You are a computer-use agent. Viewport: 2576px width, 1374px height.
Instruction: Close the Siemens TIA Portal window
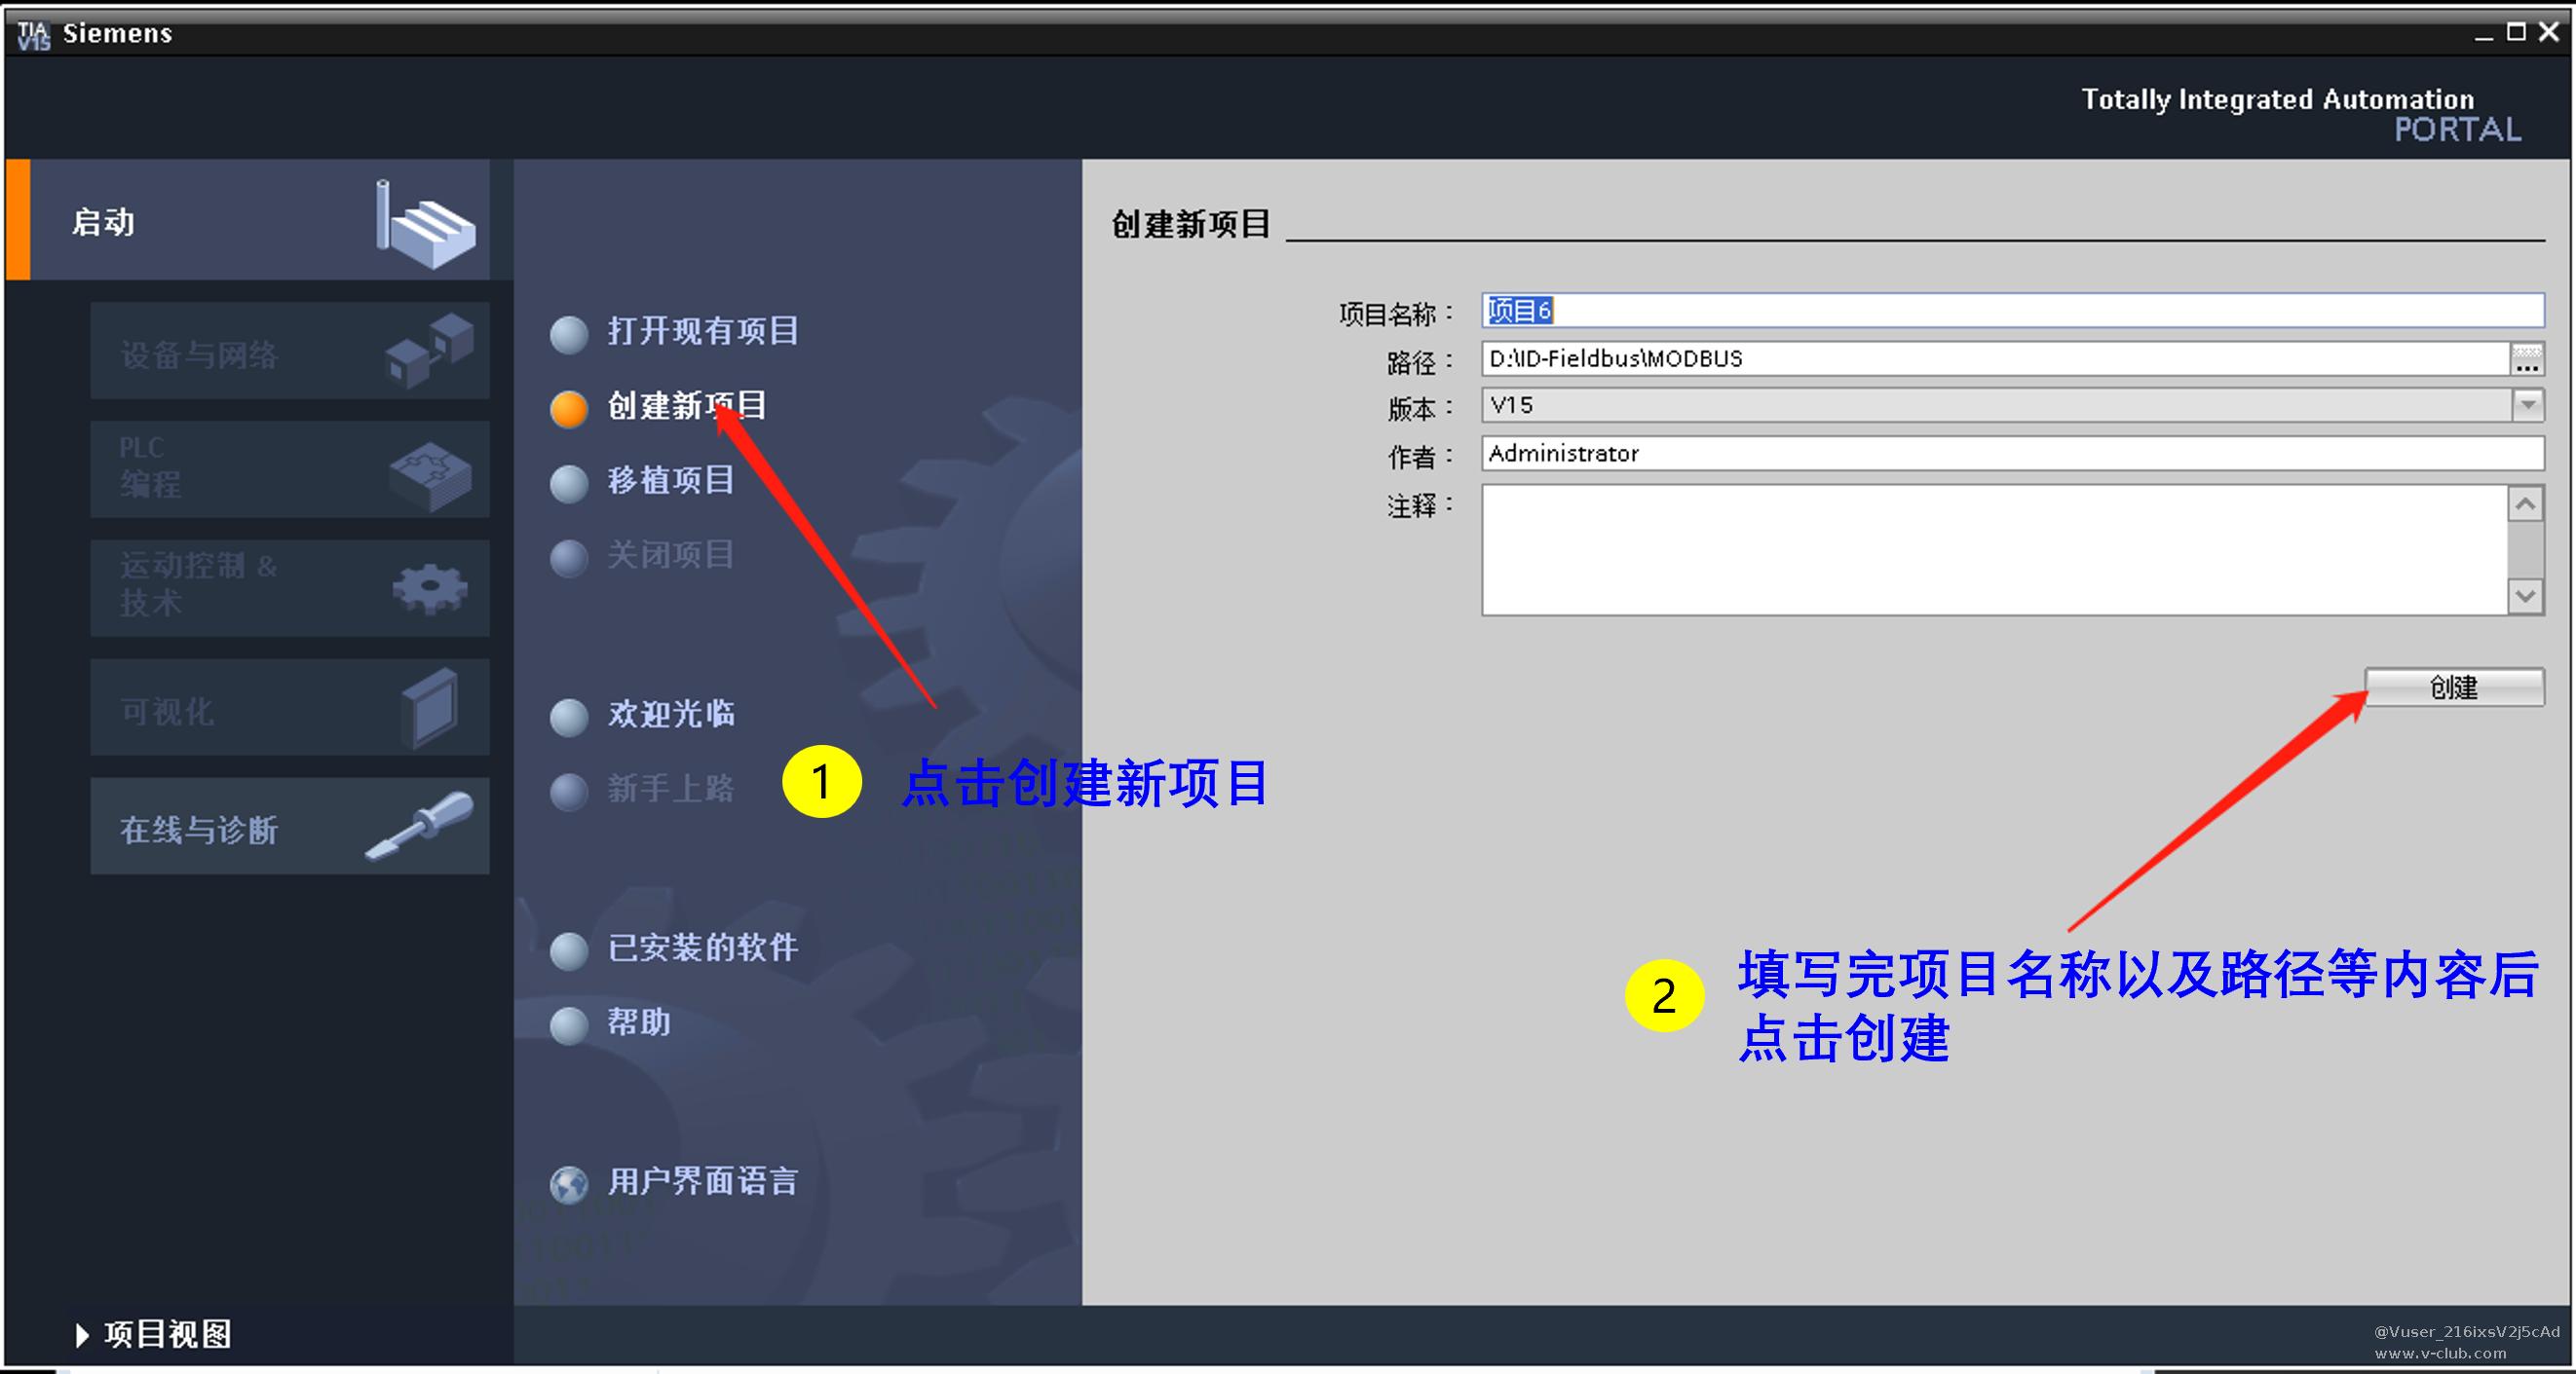click(x=2549, y=33)
